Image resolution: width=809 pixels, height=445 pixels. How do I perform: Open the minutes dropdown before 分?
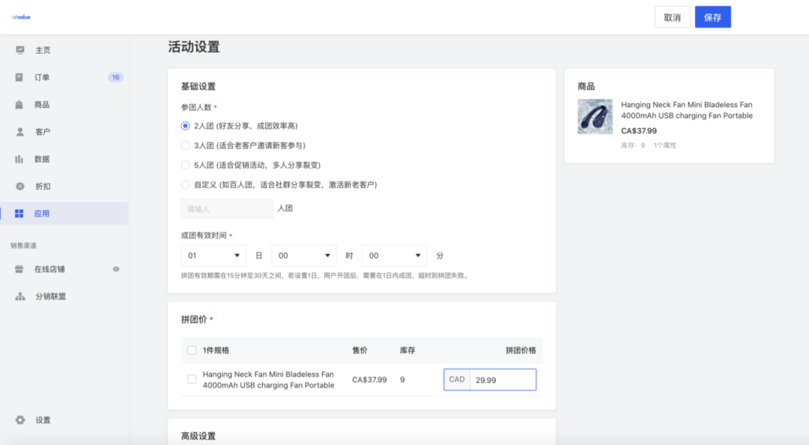point(395,255)
